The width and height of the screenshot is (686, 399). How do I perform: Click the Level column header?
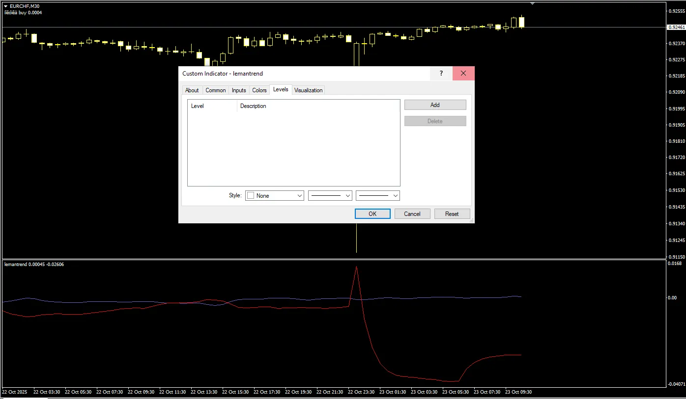click(x=212, y=106)
